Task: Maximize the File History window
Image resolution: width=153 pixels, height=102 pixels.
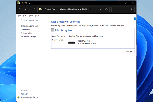Action: pyautogui.click(x=126, y=3)
